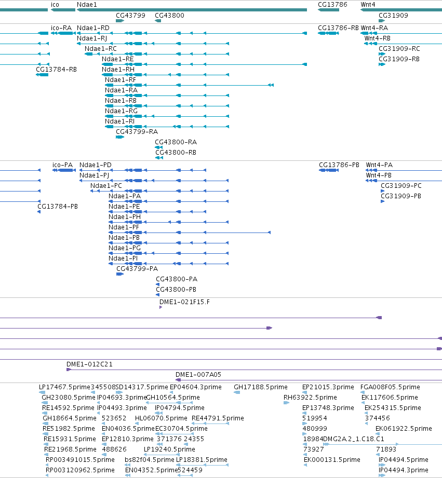
Task: Select transcript Ndae1-RA
Action: click(x=167, y=95)
